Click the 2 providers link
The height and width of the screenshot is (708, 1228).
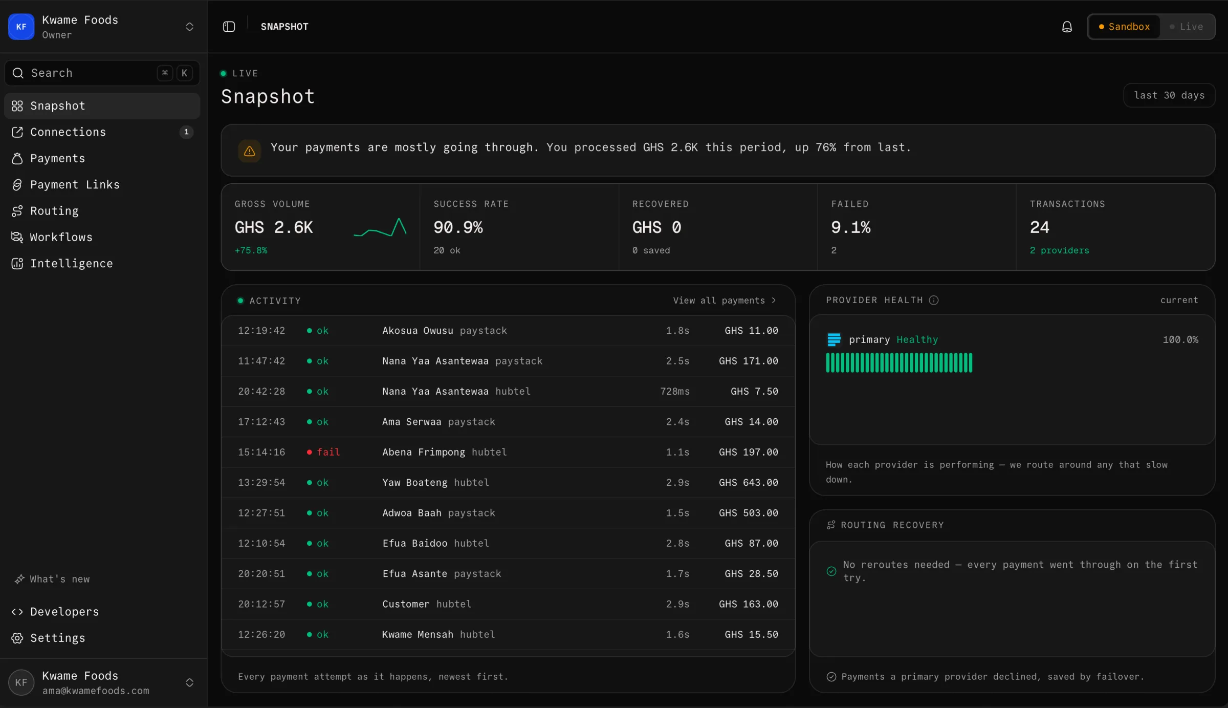tap(1059, 250)
